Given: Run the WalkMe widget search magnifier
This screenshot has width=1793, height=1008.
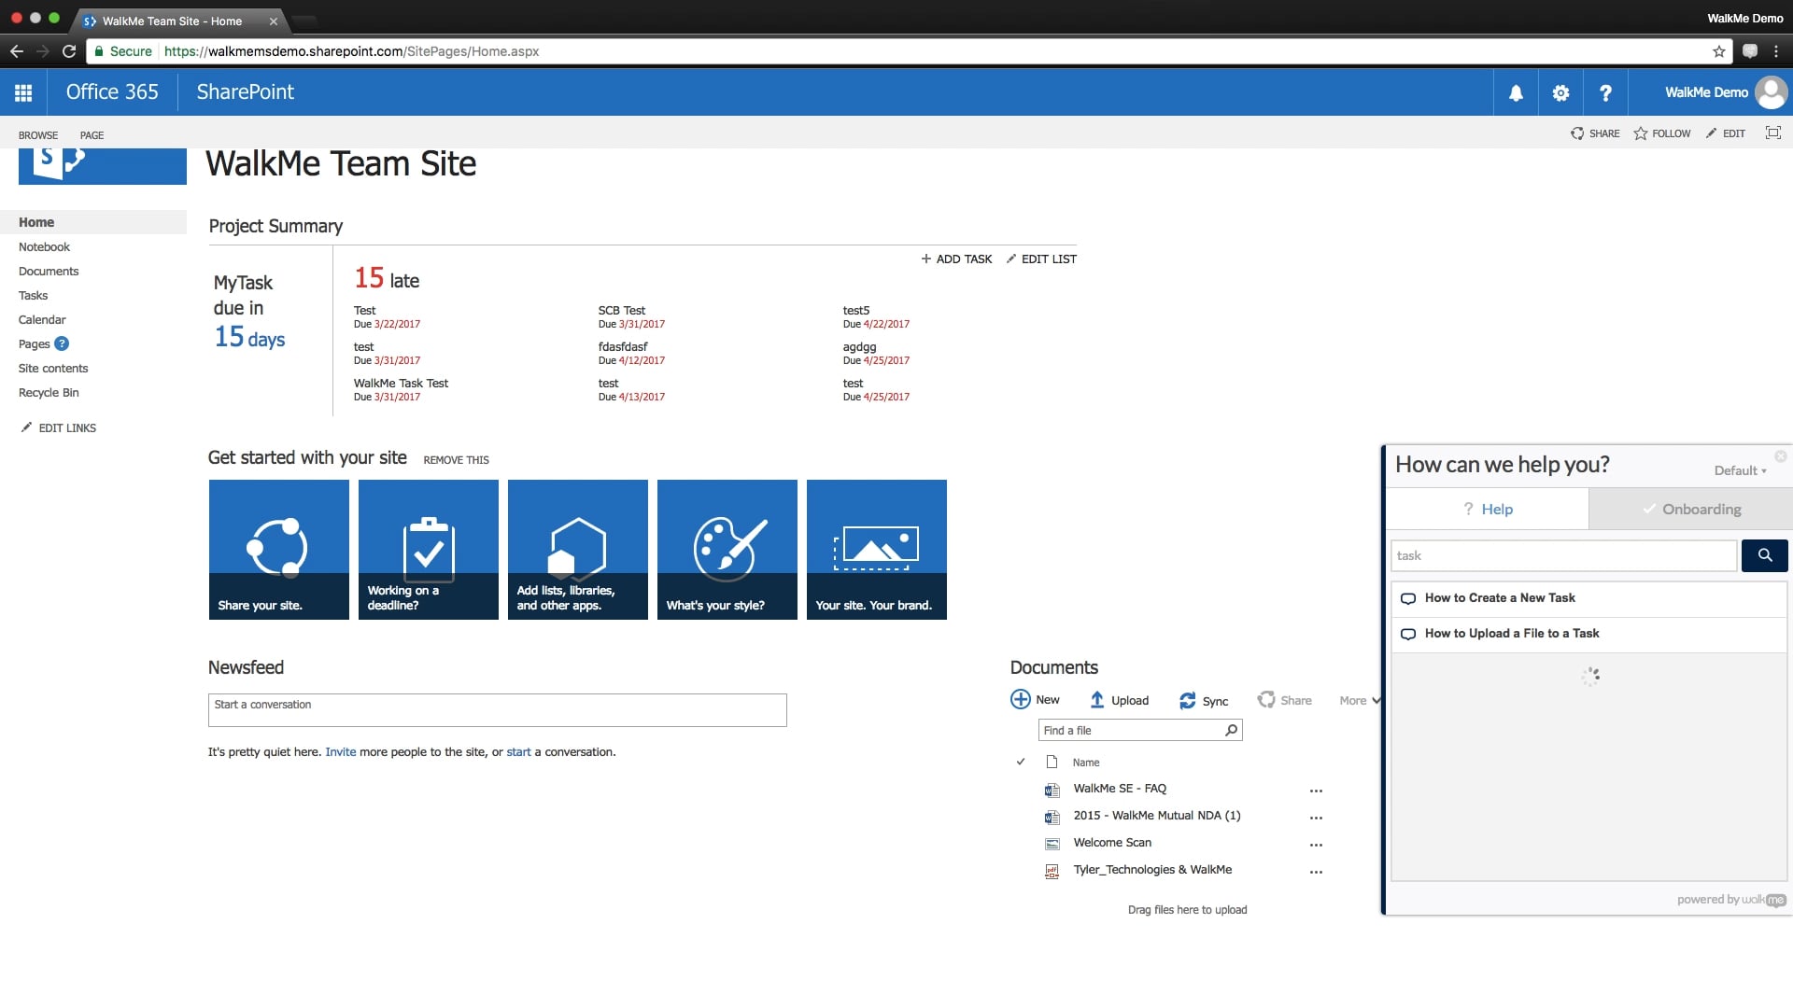Looking at the screenshot, I should [1764, 555].
